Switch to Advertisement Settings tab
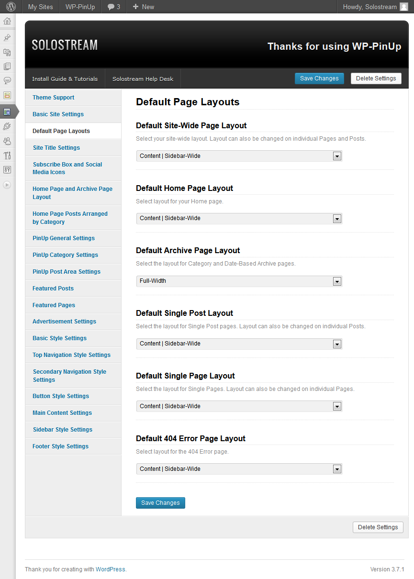Viewport: 414px width, 579px height. 73,322
